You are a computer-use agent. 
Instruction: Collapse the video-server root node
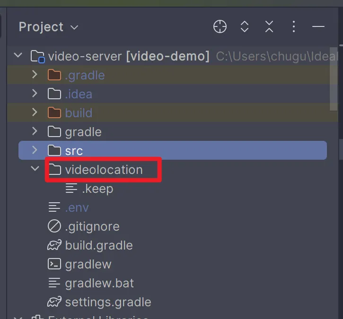18,56
